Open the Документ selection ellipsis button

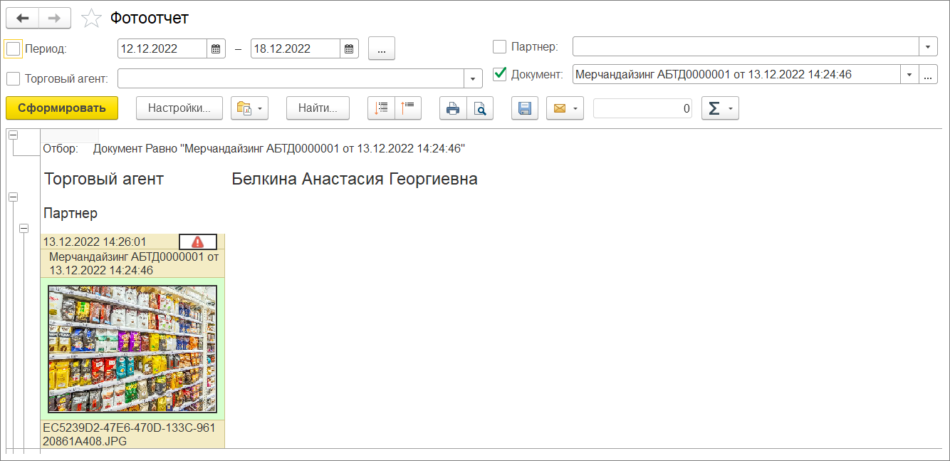coord(928,74)
